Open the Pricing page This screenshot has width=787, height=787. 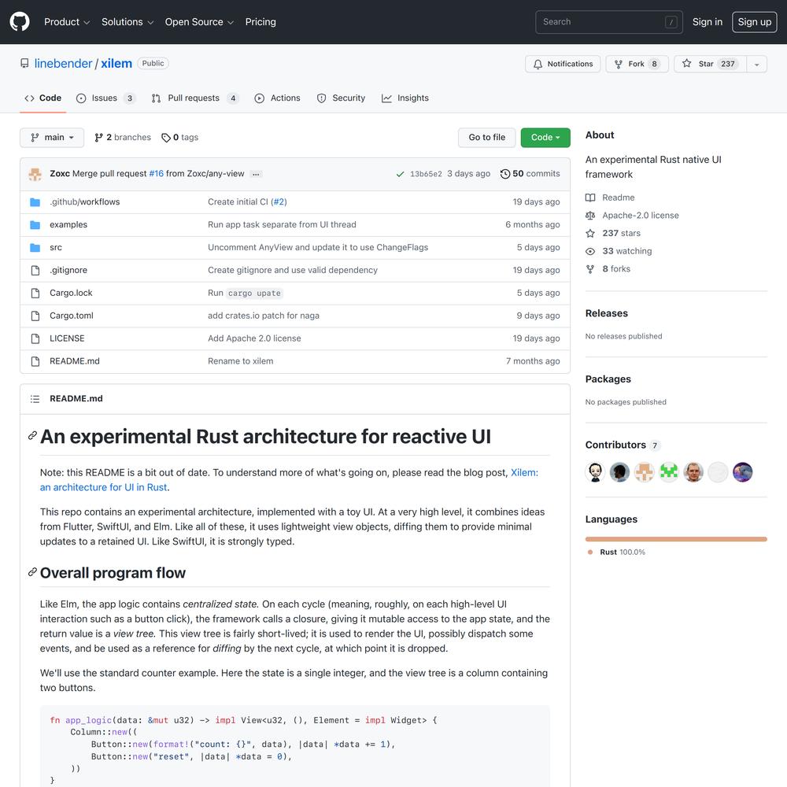tap(260, 22)
